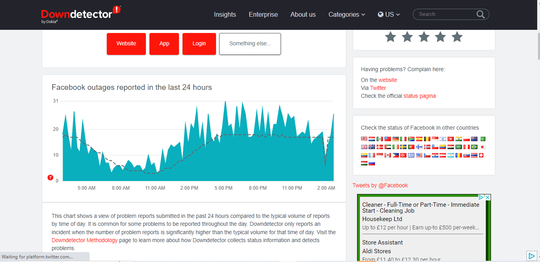Rate with the third star
Image resolution: width=540 pixels, height=262 pixels.
(424, 37)
